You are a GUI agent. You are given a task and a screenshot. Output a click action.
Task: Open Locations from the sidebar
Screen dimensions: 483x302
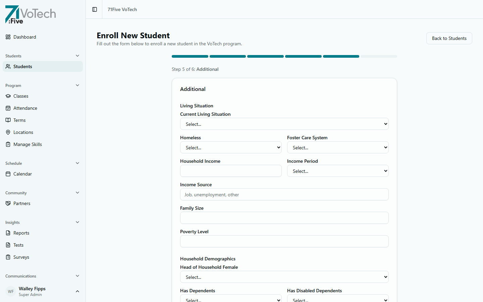[23, 132]
